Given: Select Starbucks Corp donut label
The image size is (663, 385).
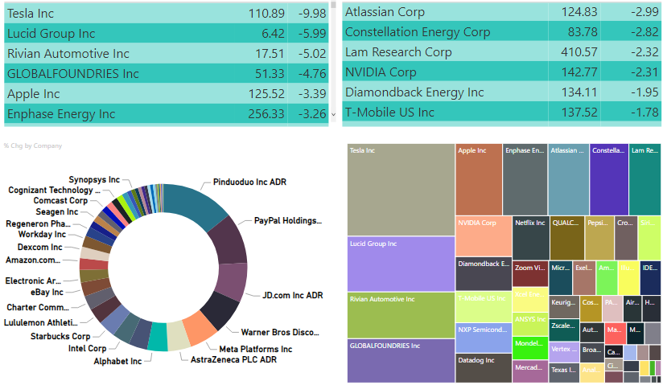Looking at the screenshot, I should pyautogui.click(x=60, y=337).
